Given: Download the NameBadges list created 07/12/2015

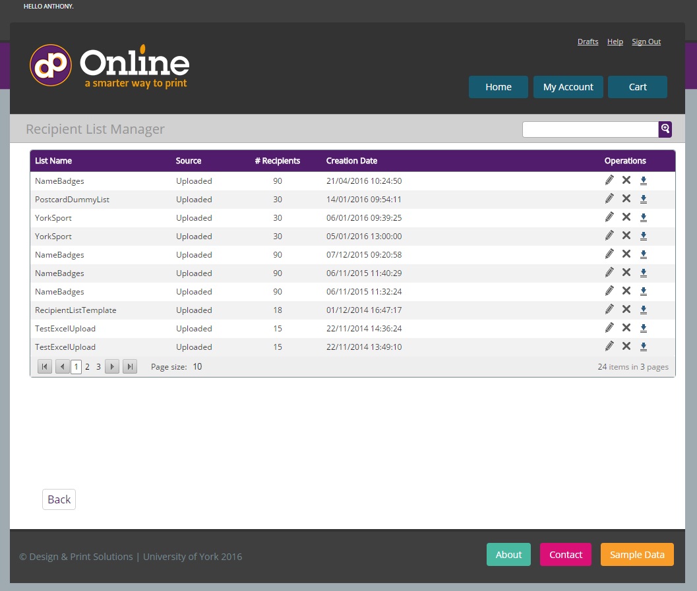Looking at the screenshot, I should point(643,254).
